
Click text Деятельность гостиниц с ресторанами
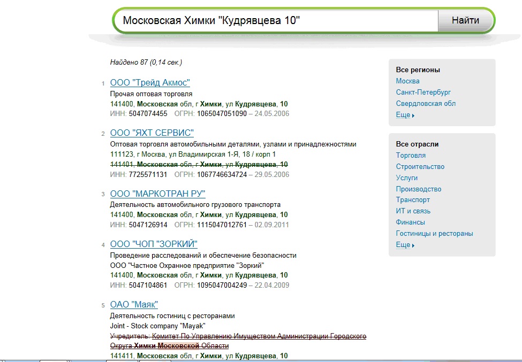click(x=172, y=316)
